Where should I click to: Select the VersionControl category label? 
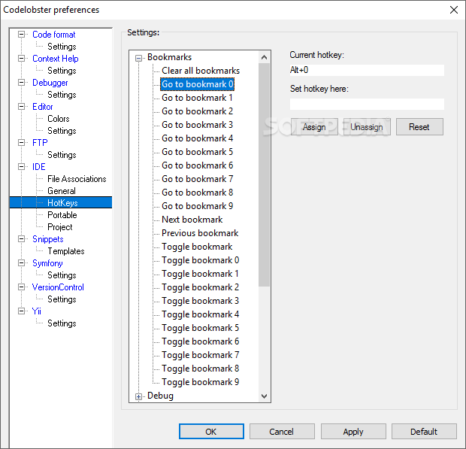click(x=58, y=287)
